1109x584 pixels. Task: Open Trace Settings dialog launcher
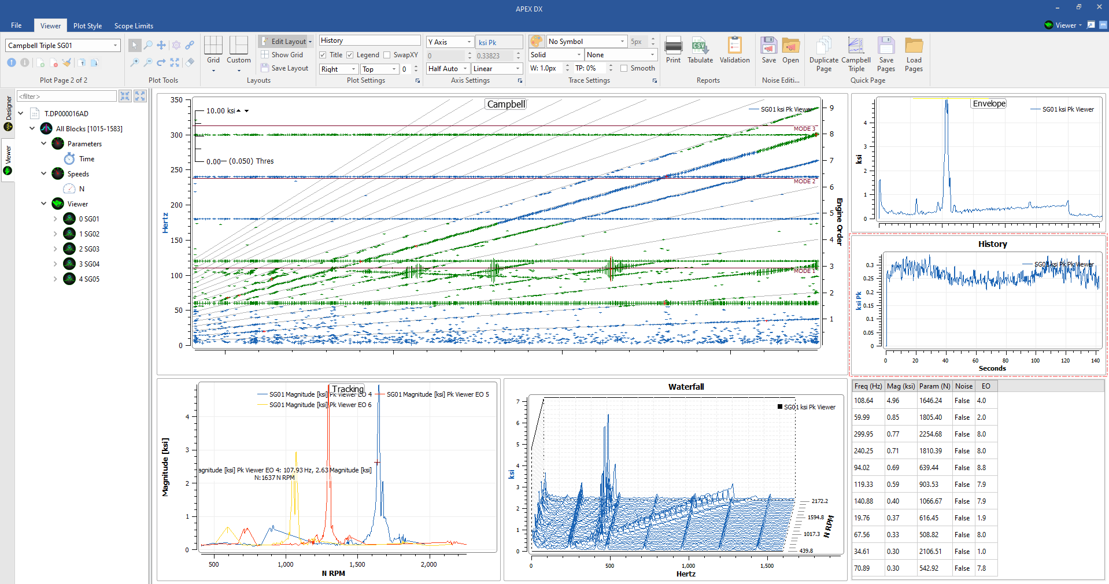click(655, 81)
